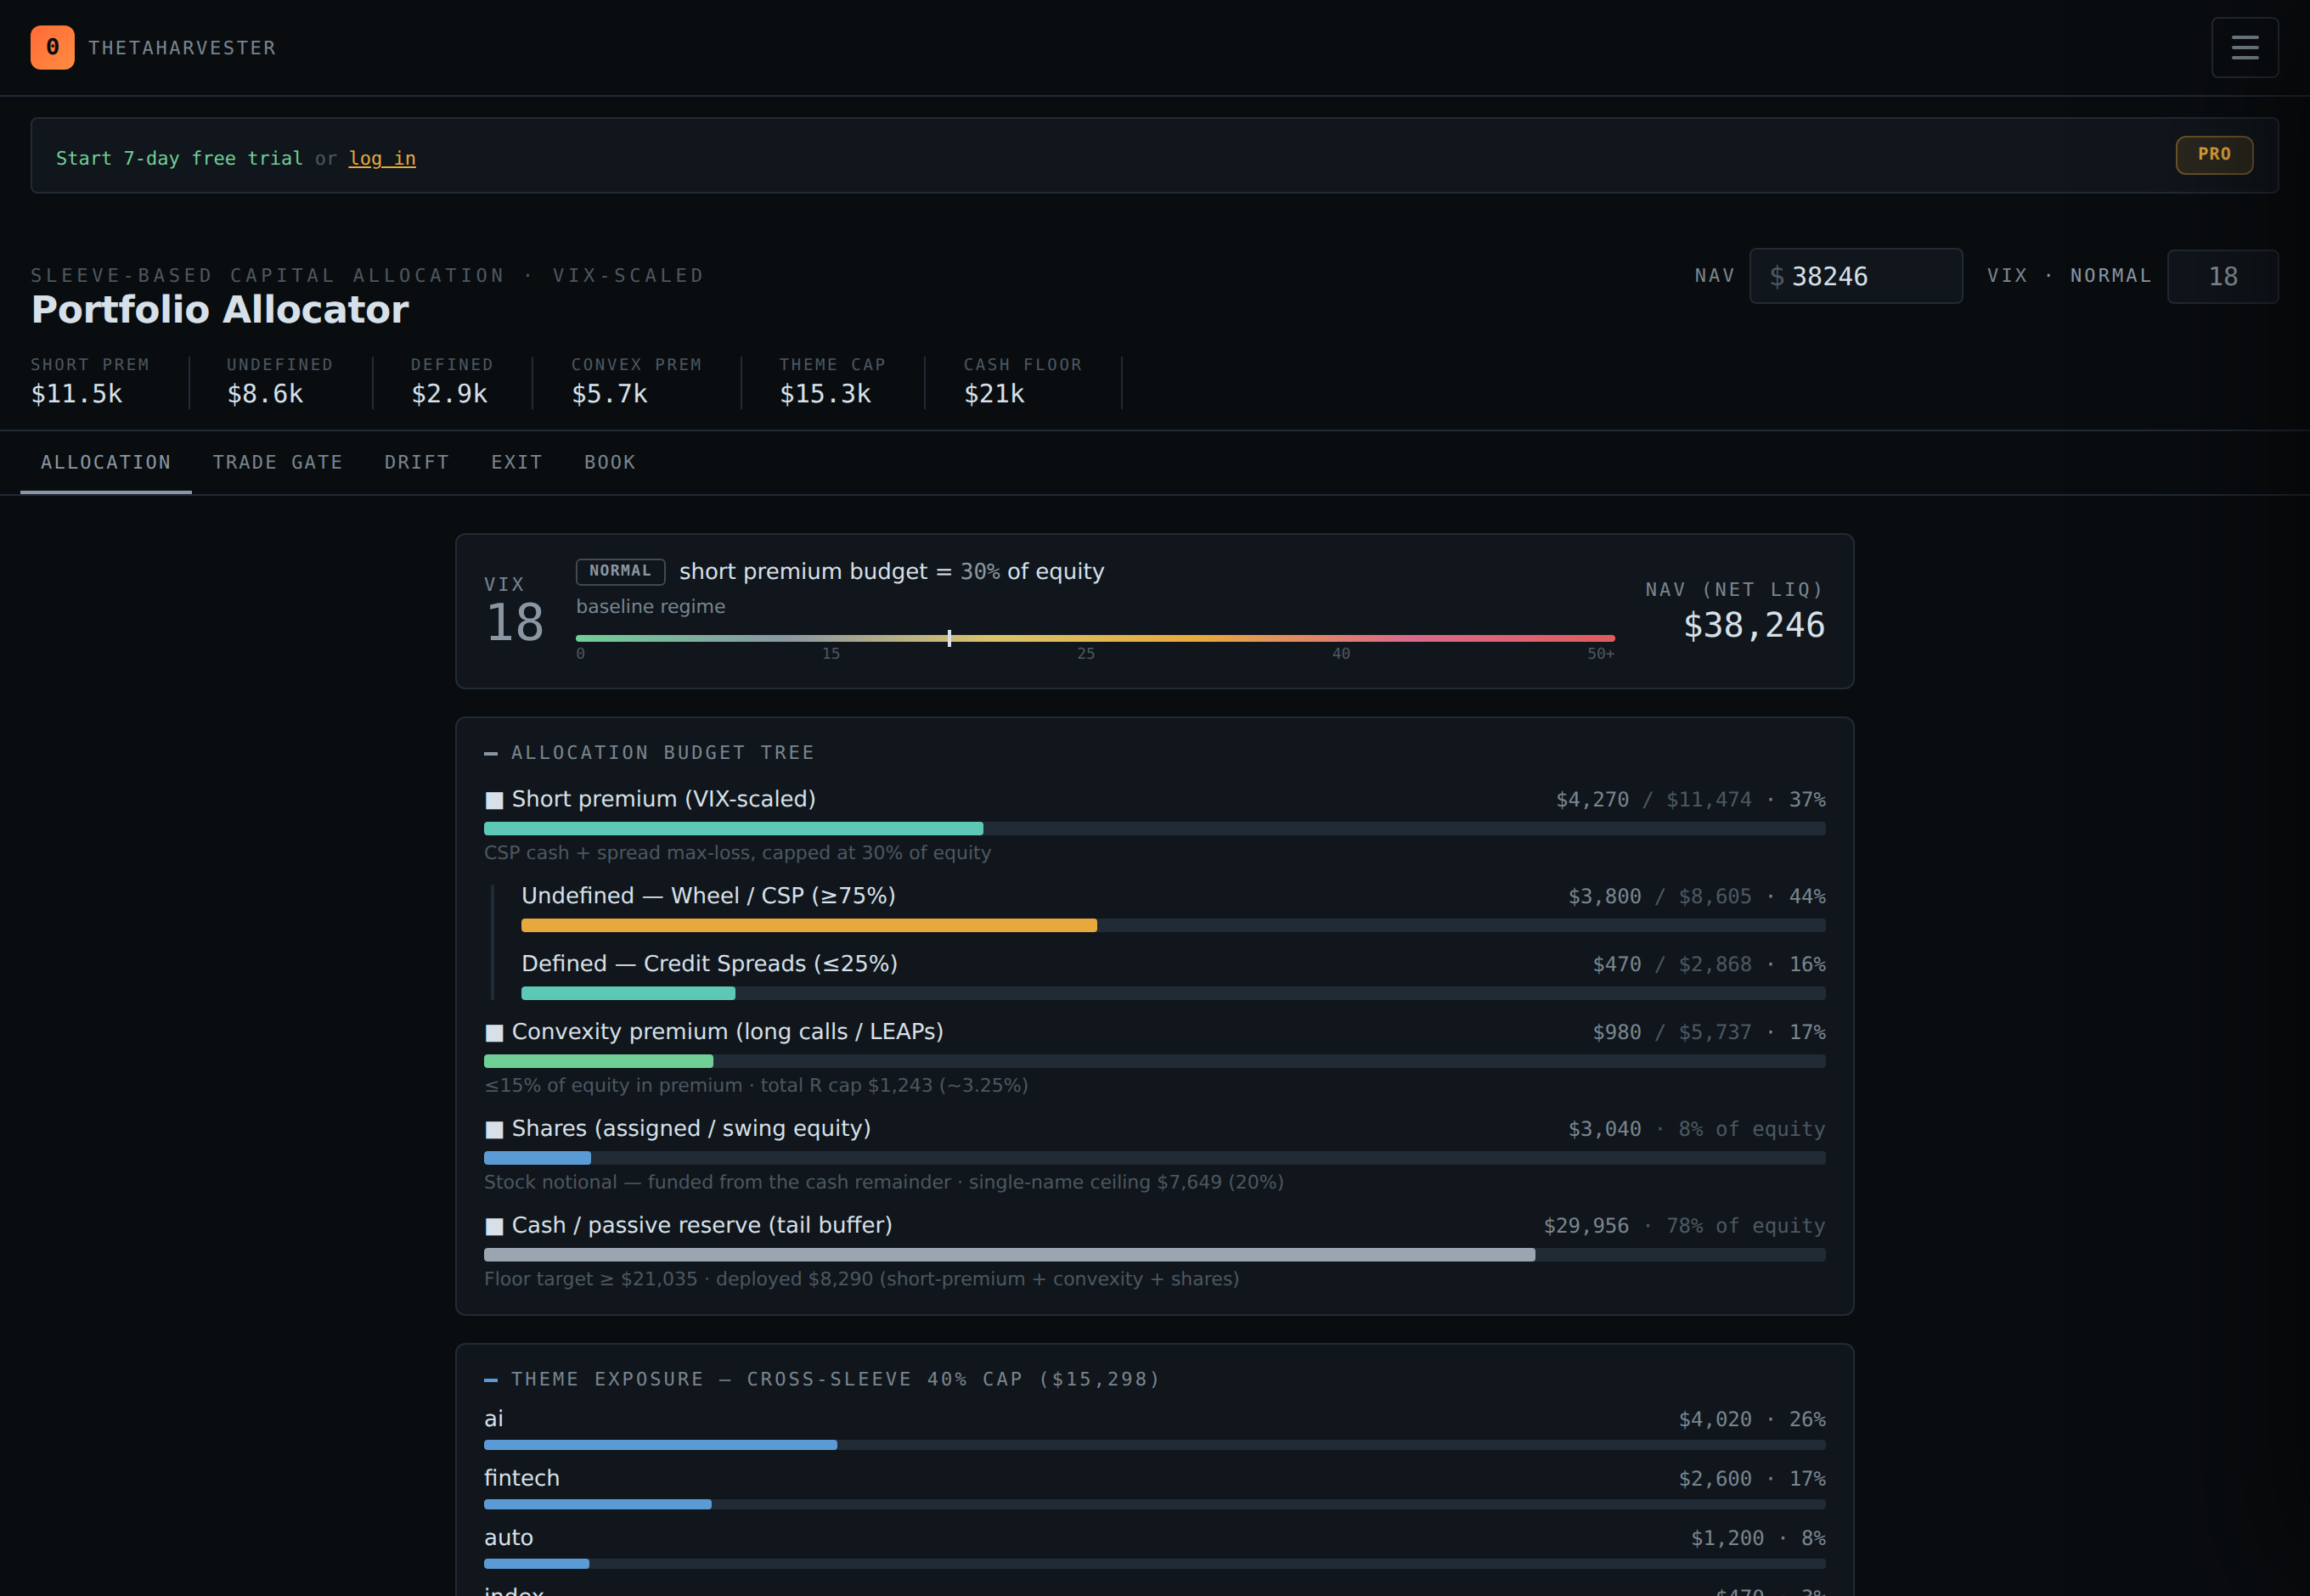Edit the VIX value field
Viewport: 2310px width, 1596px height.
point(2222,276)
